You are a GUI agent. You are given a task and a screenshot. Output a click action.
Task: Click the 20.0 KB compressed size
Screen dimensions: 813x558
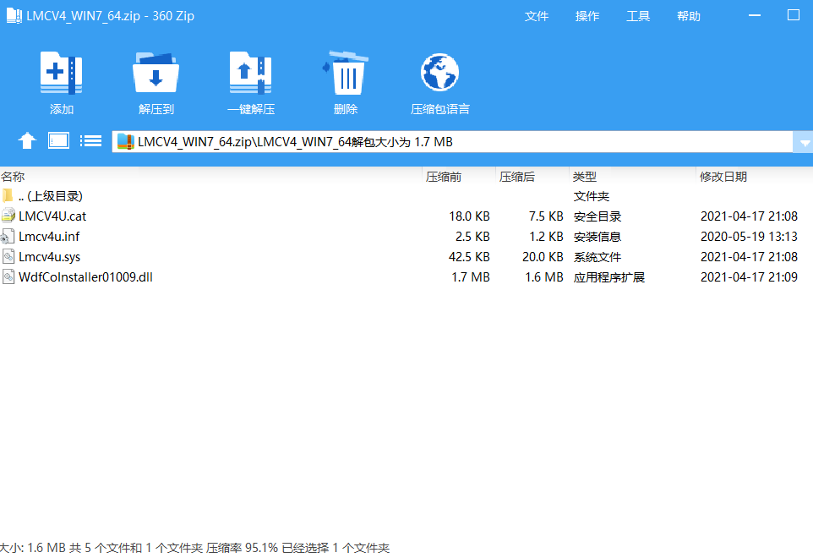pyautogui.click(x=543, y=257)
